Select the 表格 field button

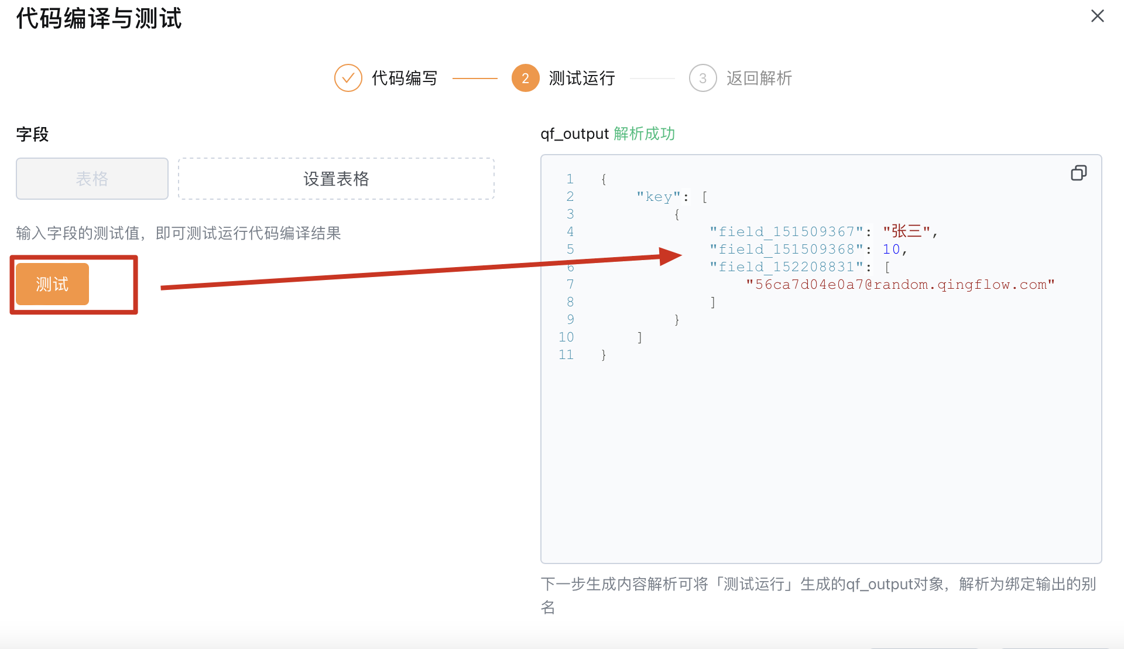click(92, 179)
